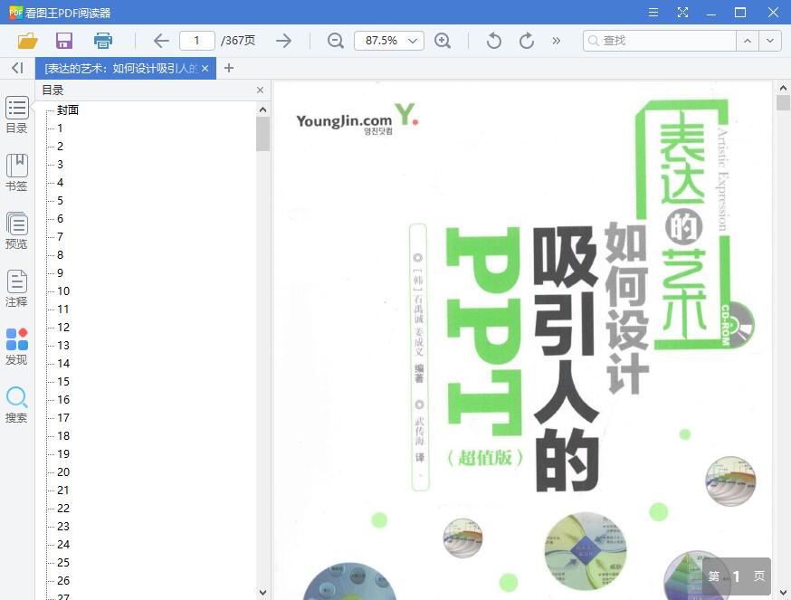Add a new tab with plus

pos(229,68)
